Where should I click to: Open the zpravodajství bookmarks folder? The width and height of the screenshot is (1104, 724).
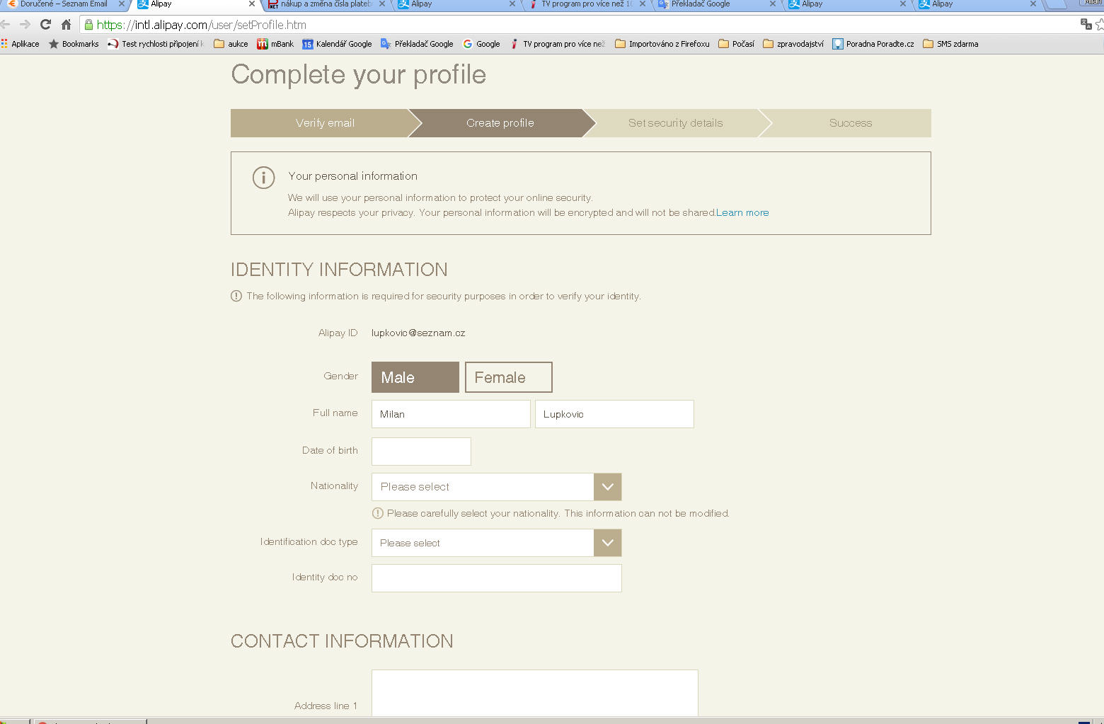click(793, 44)
